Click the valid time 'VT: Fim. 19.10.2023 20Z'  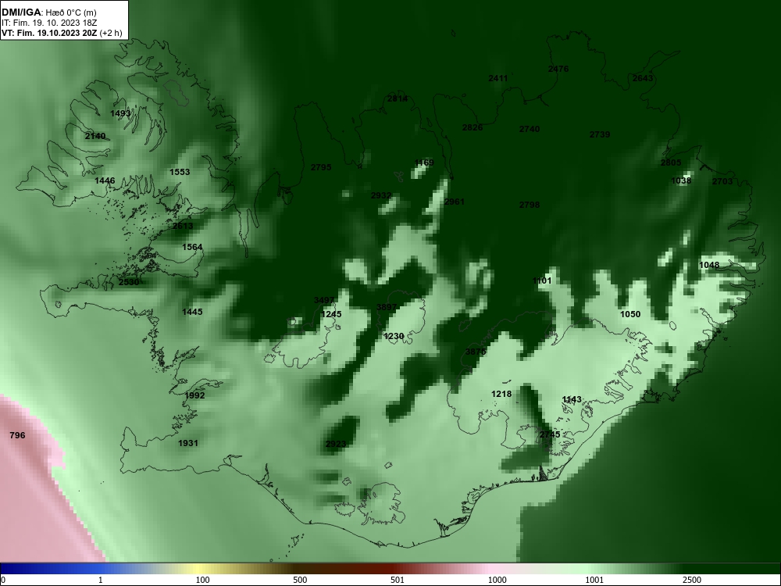click(x=49, y=34)
